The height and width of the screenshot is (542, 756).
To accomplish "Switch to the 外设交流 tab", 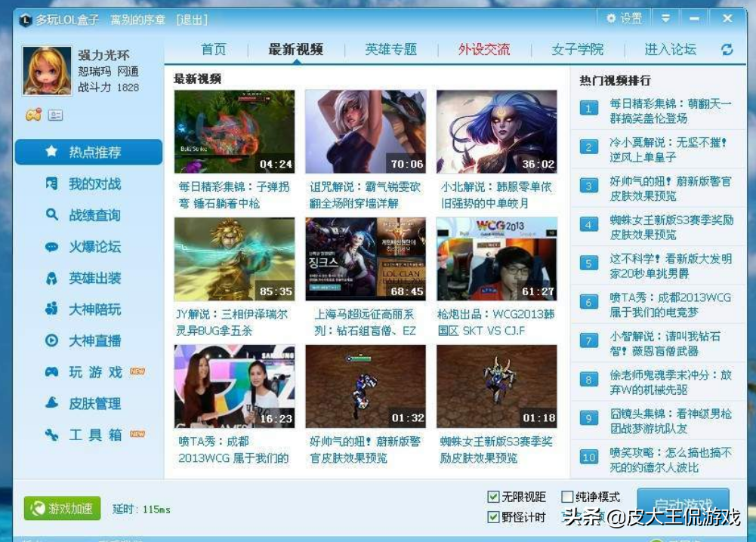I will coord(483,50).
